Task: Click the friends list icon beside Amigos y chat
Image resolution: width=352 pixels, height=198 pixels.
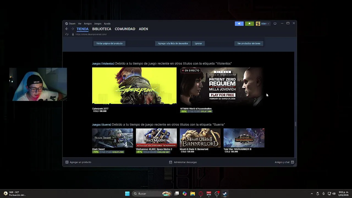Action: [292, 162]
